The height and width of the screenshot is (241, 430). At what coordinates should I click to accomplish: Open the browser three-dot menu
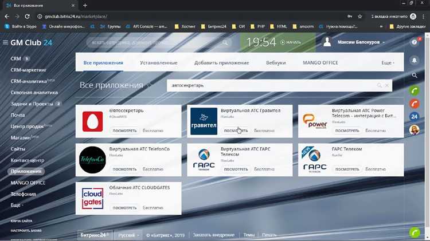tap(424, 17)
